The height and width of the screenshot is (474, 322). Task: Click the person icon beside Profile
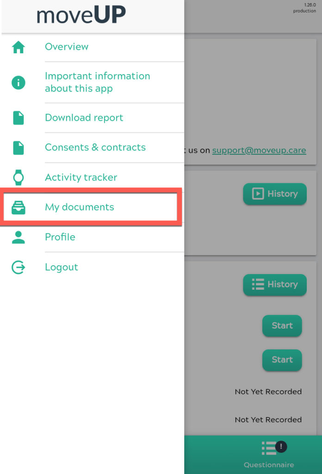(19, 237)
